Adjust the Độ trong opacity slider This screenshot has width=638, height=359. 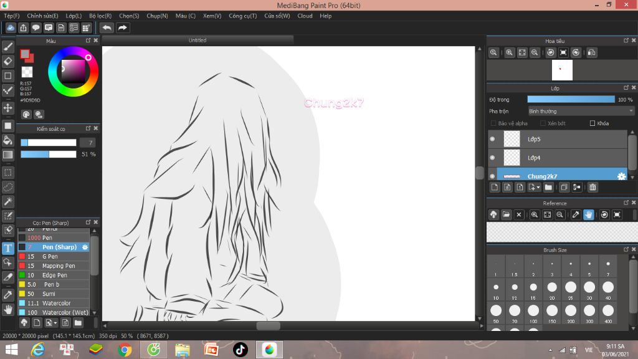(571, 99)
